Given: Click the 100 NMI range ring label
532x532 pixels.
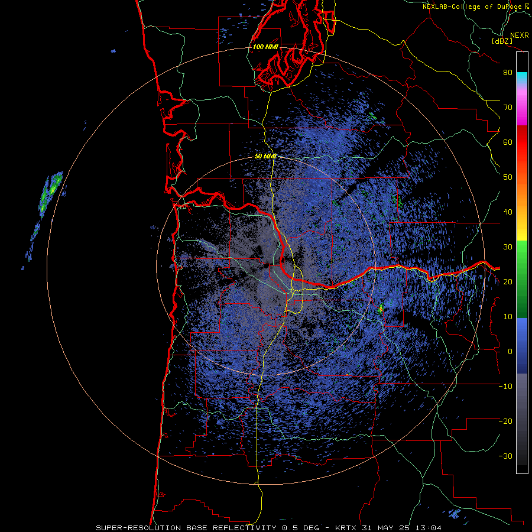Looking at the screenshot, I should click(x=265, y=47).
